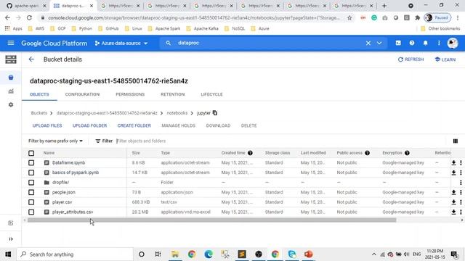Open the Buckets breadcrumb link
The image size is (465, 261).
coord(39,113)
